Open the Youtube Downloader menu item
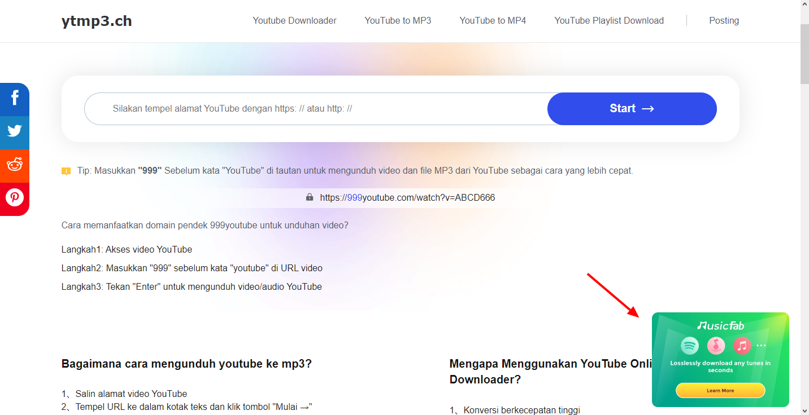The height and width of the screenshot is (415, 809). (x=294, y=21)
